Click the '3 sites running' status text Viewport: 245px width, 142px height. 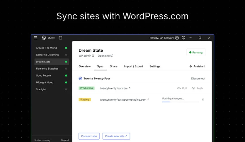point(42,140)
